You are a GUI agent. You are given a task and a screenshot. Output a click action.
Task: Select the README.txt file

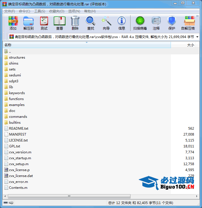click(x=19, y=129)
